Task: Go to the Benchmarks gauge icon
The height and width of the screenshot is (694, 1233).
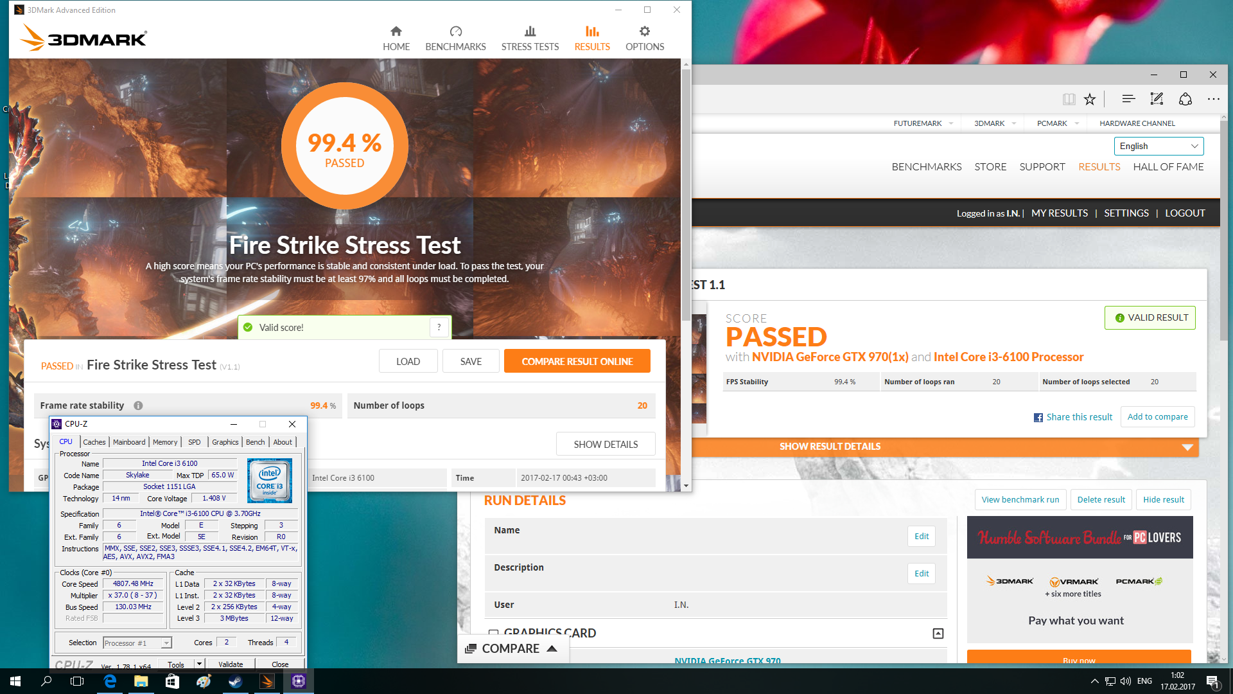Action: coord(455,31)
